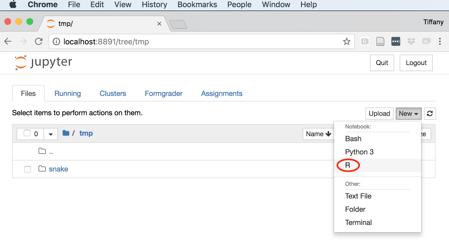Create a new R notebook

(348, 165)
